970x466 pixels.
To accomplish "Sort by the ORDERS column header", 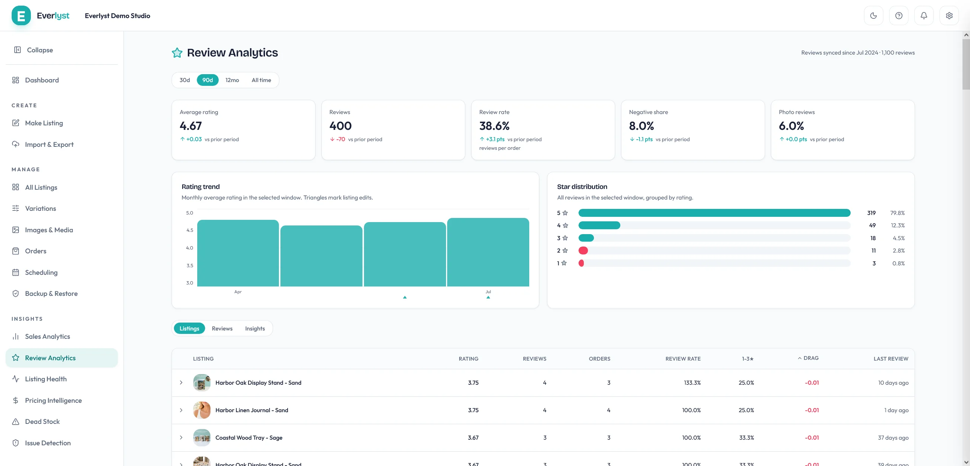I will tap(600, 359).
